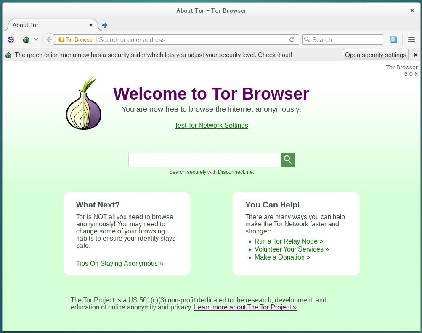Click the 'Welcome to Tor Browser' heading
422x333 pixels.
[211, 94]
